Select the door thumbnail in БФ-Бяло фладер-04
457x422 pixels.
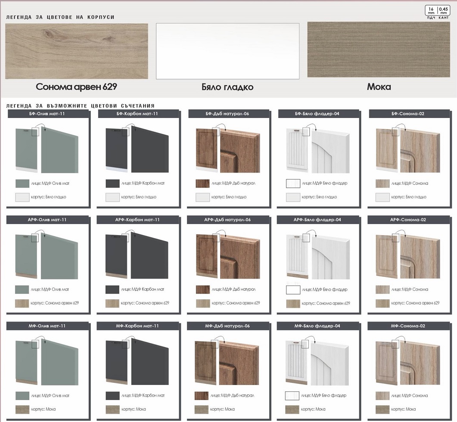[298, 148]
